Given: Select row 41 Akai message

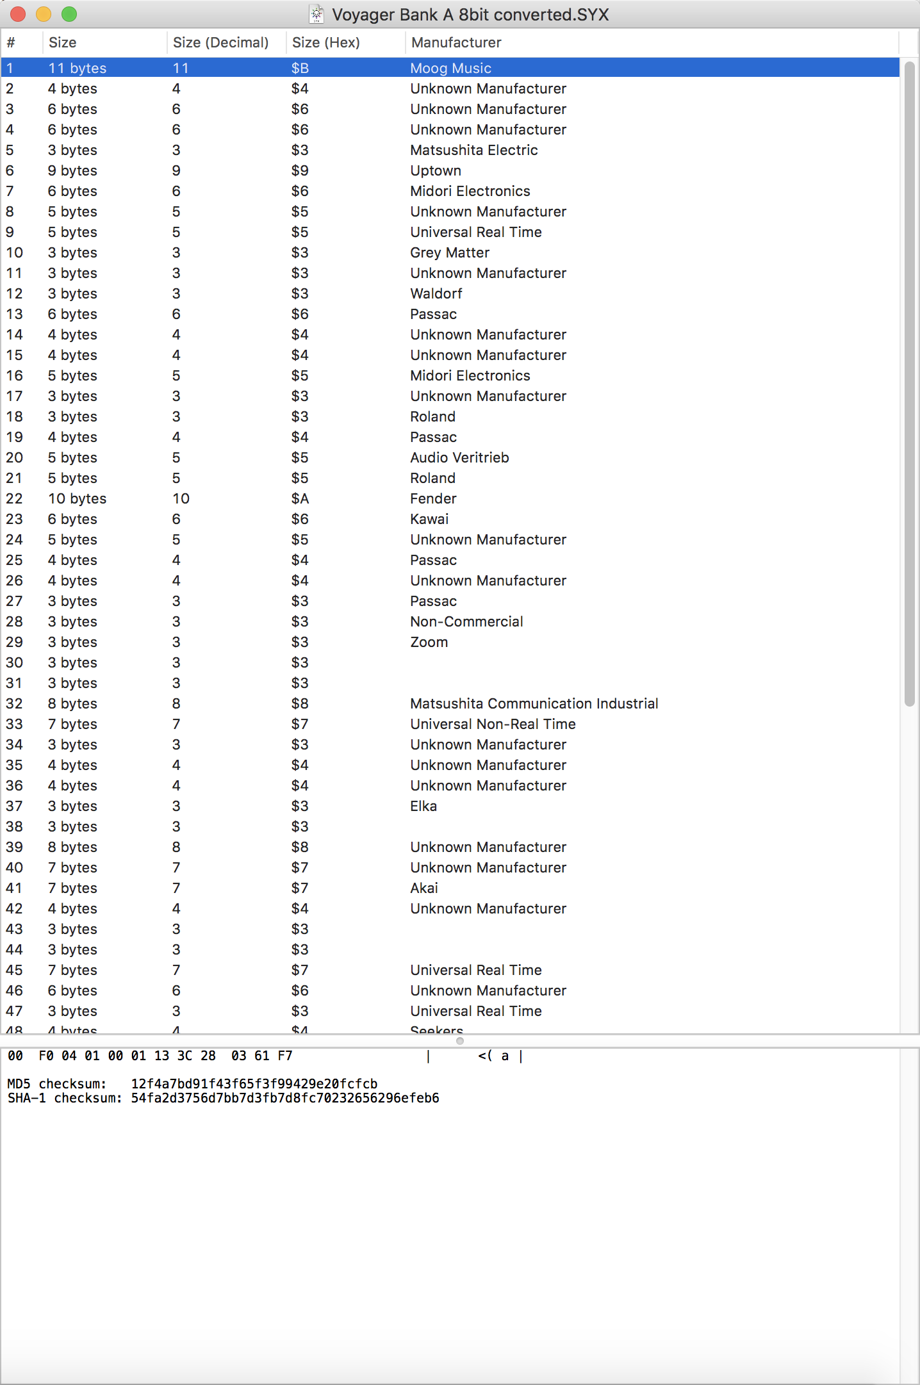Looking at the screenshot, I should 424,888.
